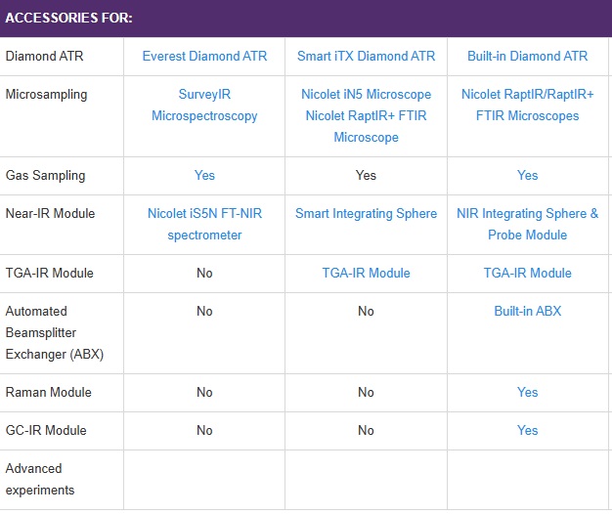Open the last-column TGA-IR Module link
612x514 pixels.
pyautogui.click(x=527, y=273)
